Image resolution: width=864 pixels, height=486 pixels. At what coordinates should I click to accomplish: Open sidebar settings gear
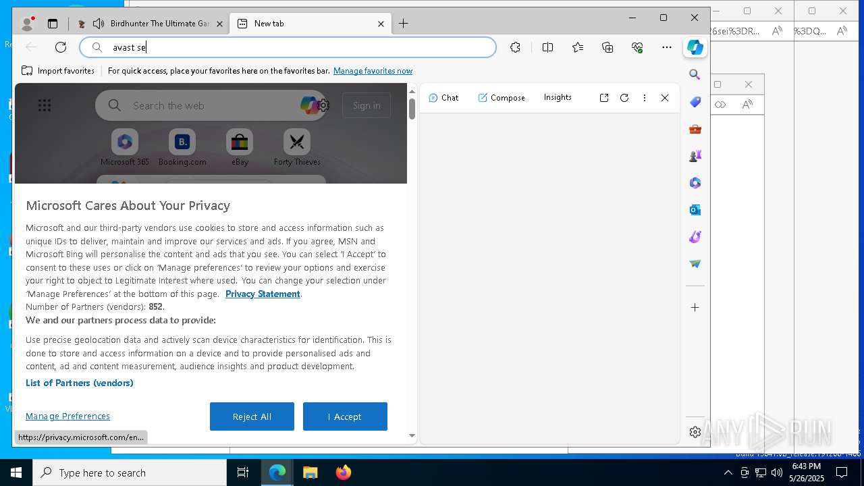tap(695, 432)
